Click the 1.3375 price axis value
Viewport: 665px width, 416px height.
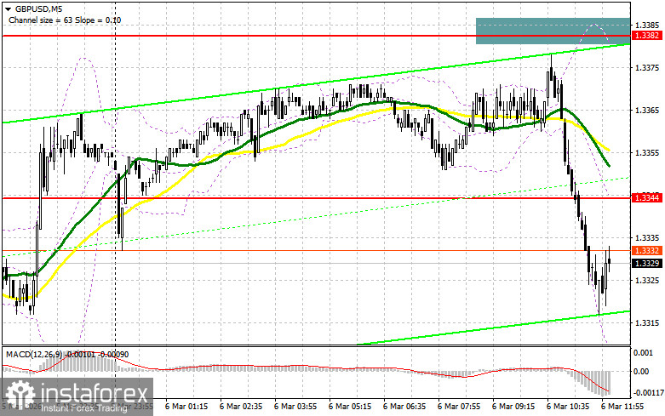[x=647, y=68]
